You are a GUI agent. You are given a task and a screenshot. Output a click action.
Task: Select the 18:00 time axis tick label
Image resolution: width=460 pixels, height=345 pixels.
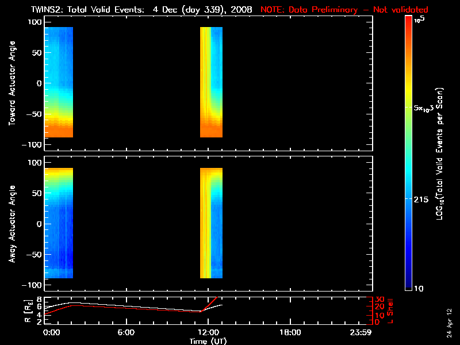290,332
